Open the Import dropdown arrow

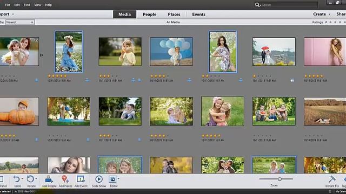point(13,15)
